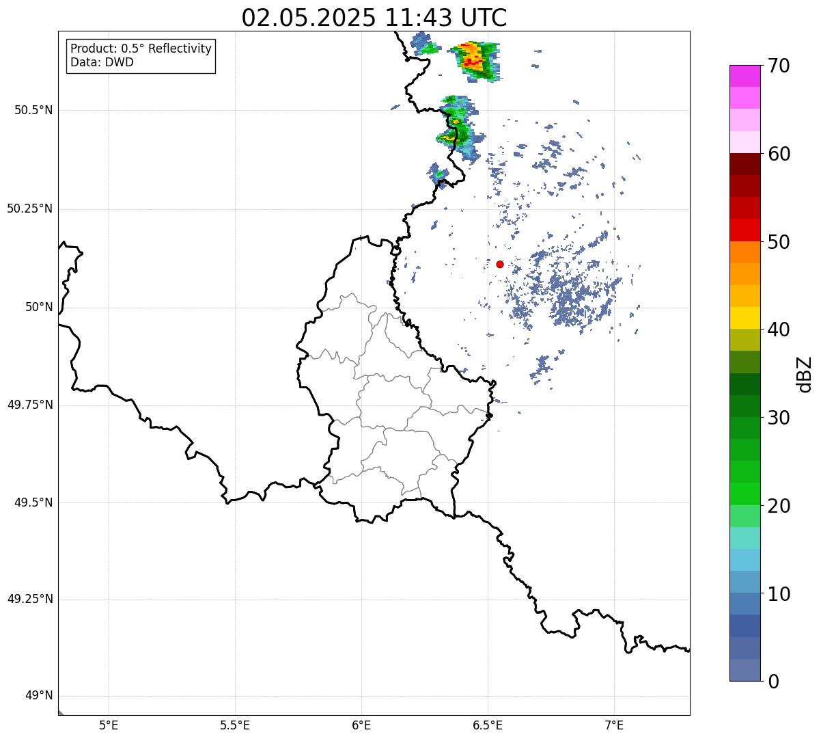Click the red radar site marker dot

point(500,264)
